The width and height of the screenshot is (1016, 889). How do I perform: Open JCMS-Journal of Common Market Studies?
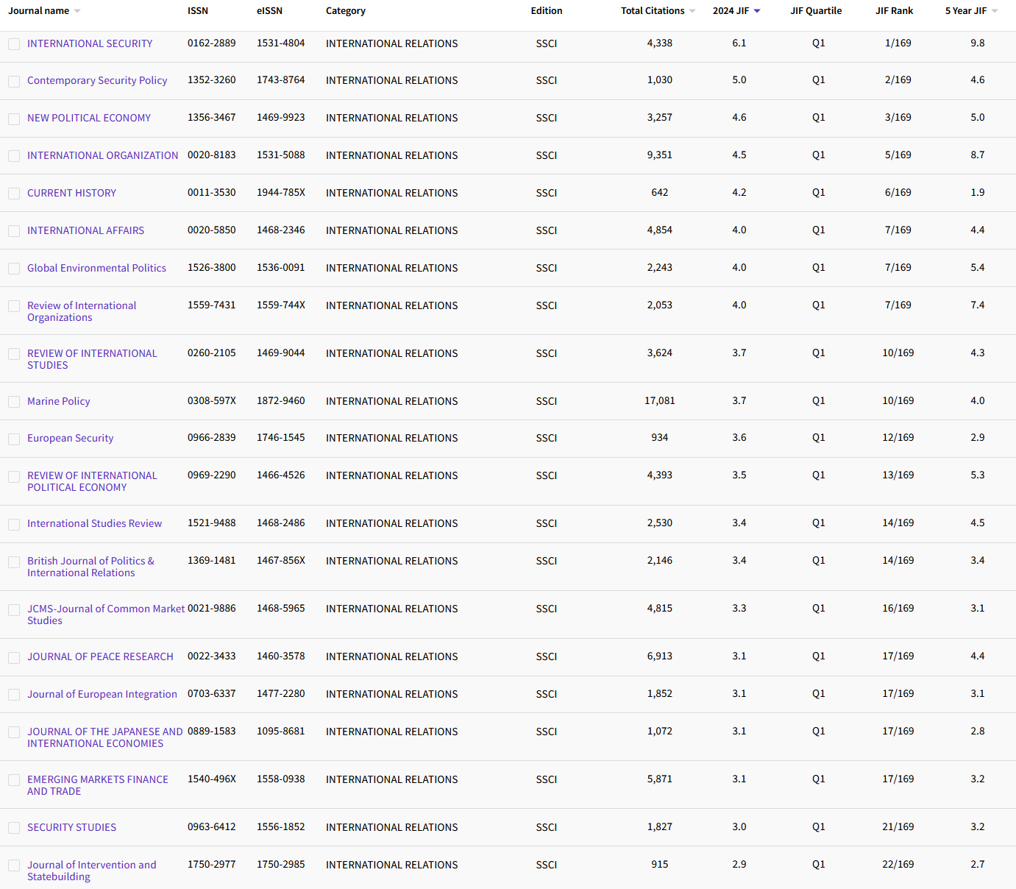coord(106,614)
